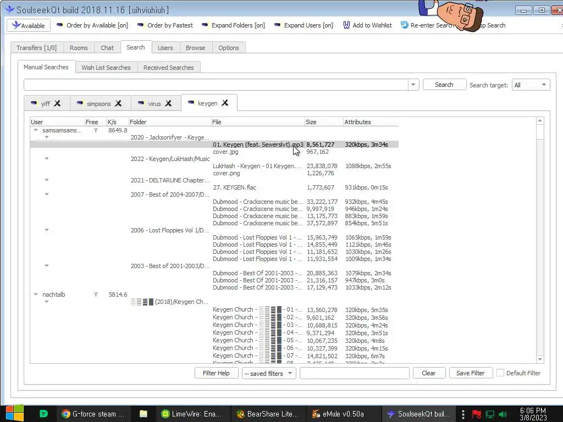Toggle Expand Users option
Image resolution: width=563 pixels, height=422 pixels.
pyautogui.click(x=303, y=25)
